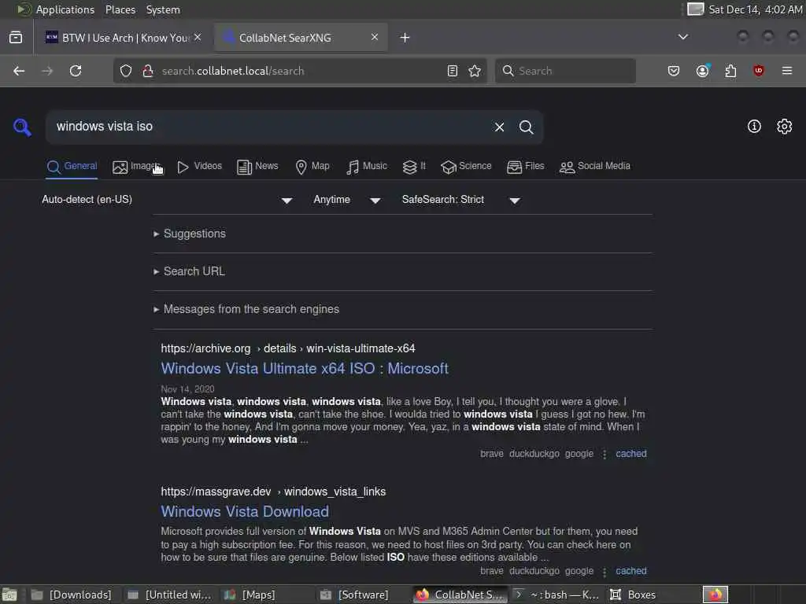806x604 pixels.
Task: Click the SearXNG magnifier logo
Action: tap(22, 127)
